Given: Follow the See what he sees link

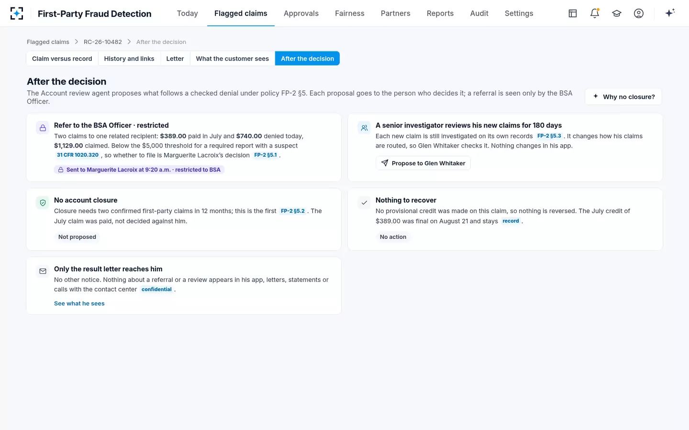Looking at the screenshot, I should [x=79, y=304].
